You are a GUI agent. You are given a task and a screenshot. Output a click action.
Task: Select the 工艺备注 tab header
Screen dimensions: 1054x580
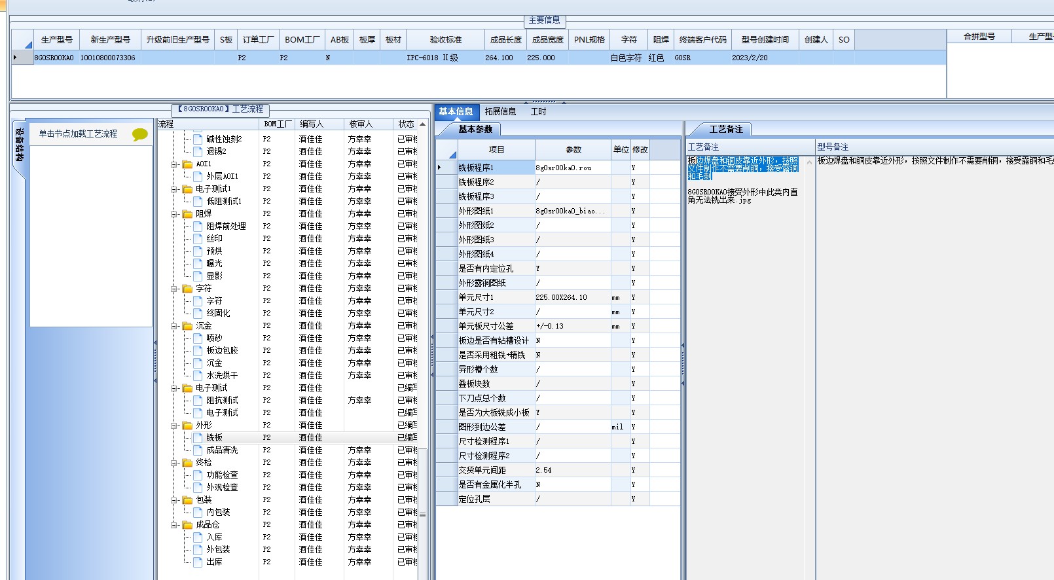click(x=726, y=129)
